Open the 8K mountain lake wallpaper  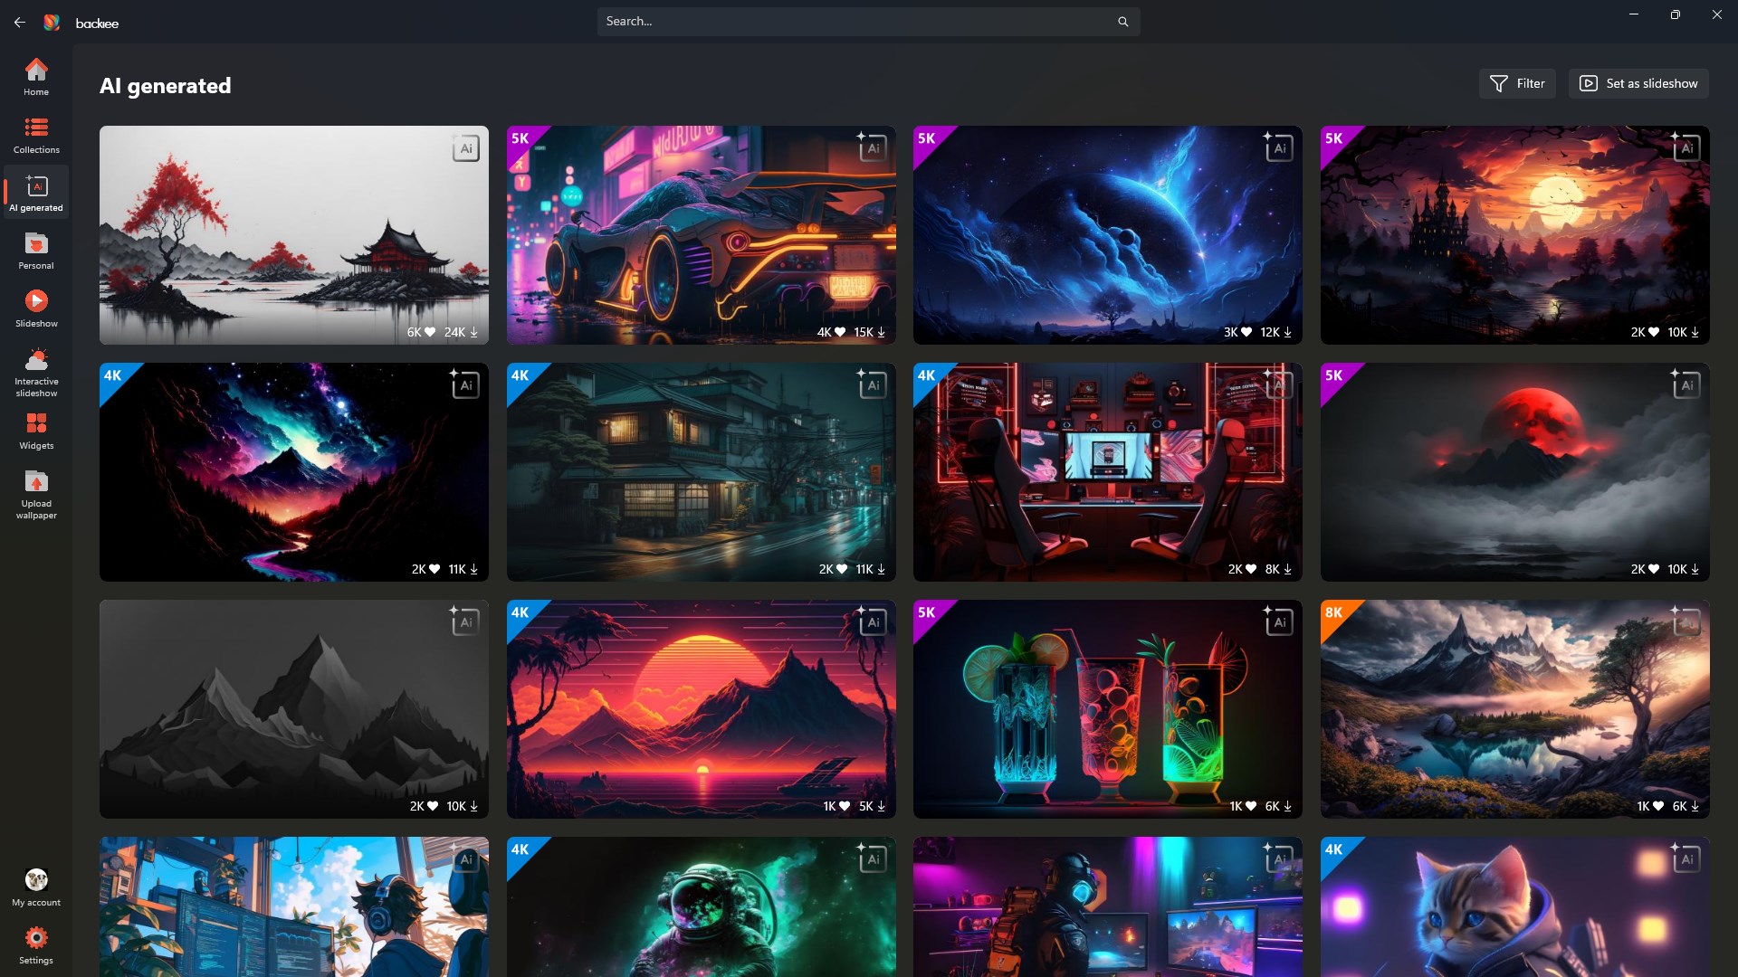tap(1513, 708)
